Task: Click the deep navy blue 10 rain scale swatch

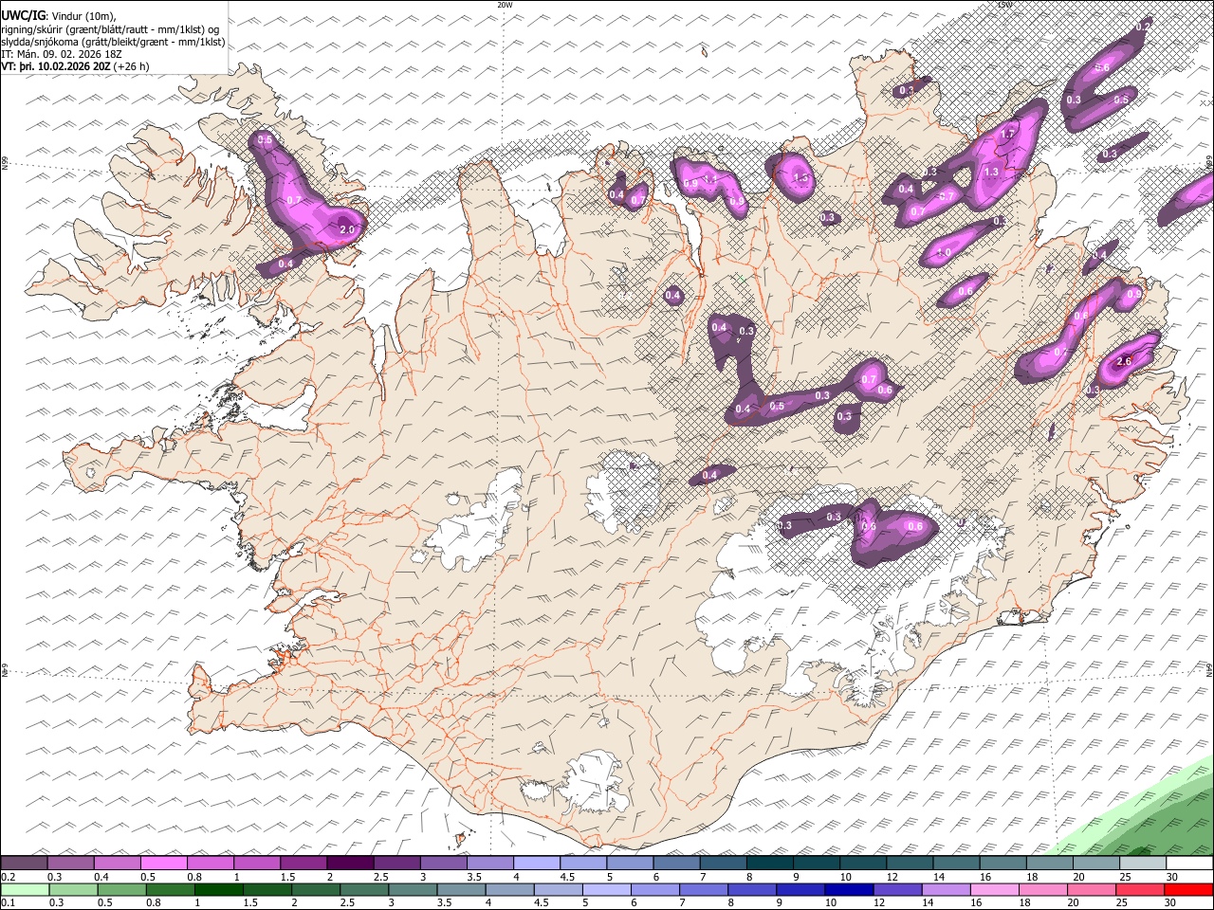Action: (x=848, y=890)
